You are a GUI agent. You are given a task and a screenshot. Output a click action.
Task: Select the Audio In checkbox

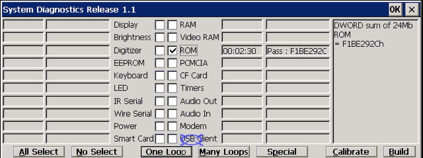point(172,114)
